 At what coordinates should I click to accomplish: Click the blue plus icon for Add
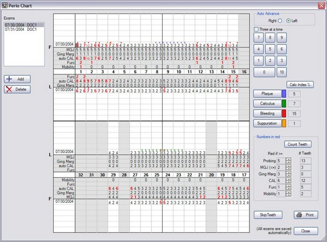tap(9, 79)
